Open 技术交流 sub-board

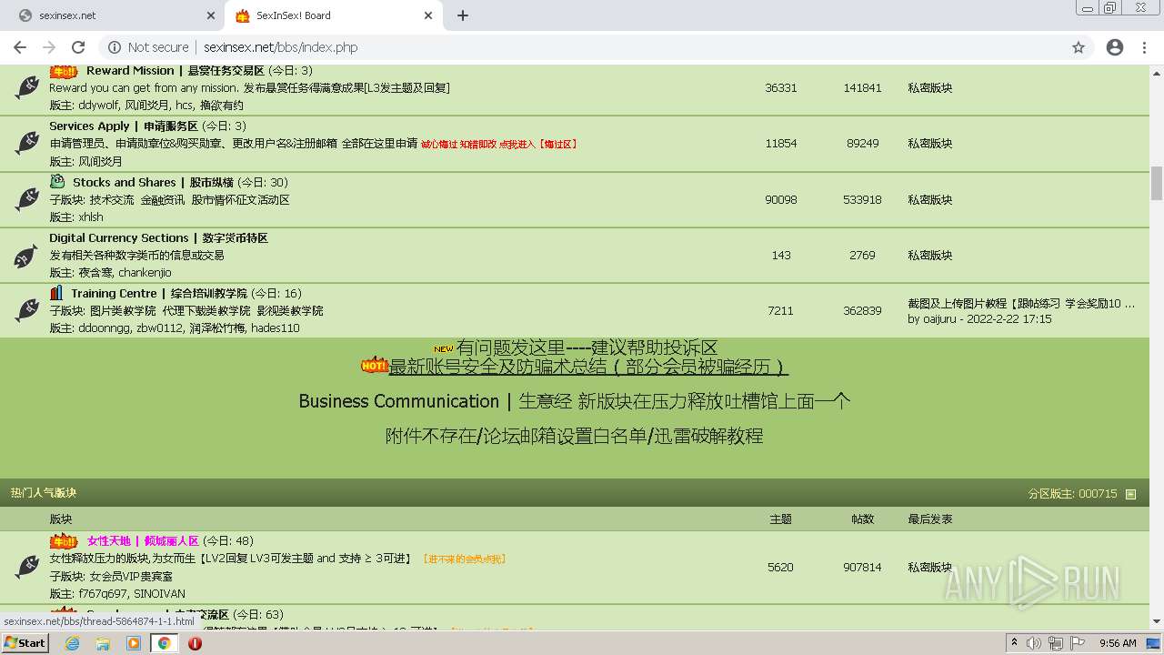click(111, 199)
